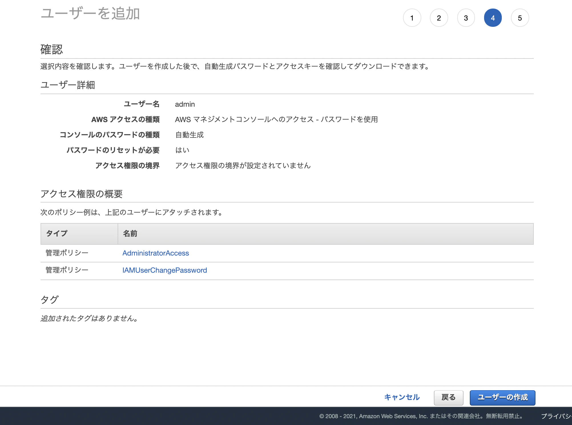Click the タグ section heading
This screenshot has width=572, height=425.
click(x=49, y=299)
